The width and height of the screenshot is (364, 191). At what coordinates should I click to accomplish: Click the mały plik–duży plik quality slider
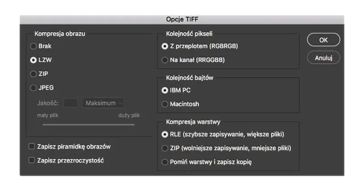point(88,125)
